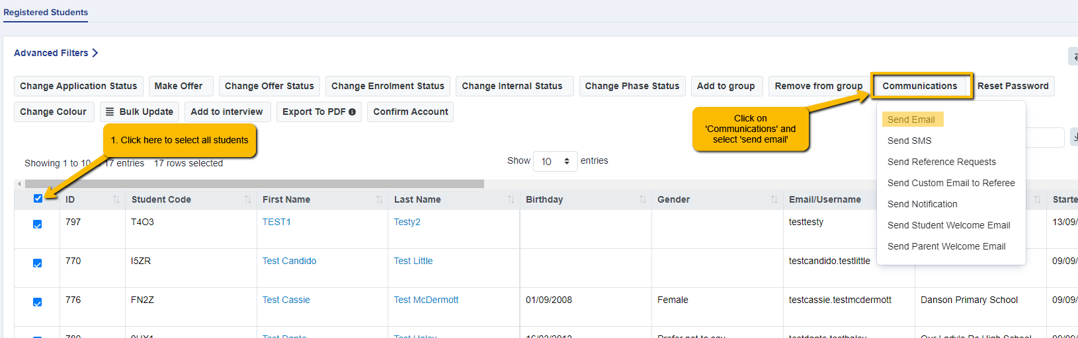The image size is (1078, 338).
Task: Click the horizontal scrollbar above the table
Action: [x=255, y=184]
